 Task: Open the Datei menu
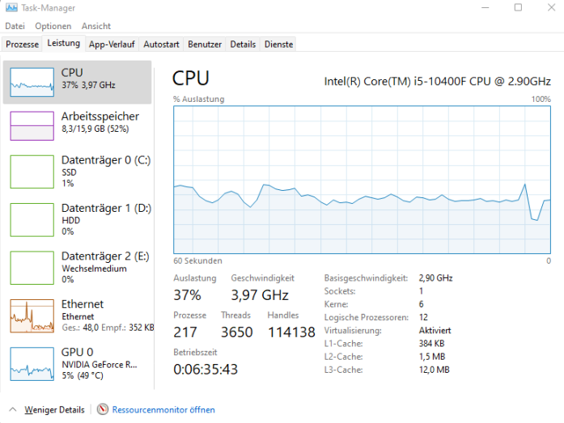click(x=15, y=26)
